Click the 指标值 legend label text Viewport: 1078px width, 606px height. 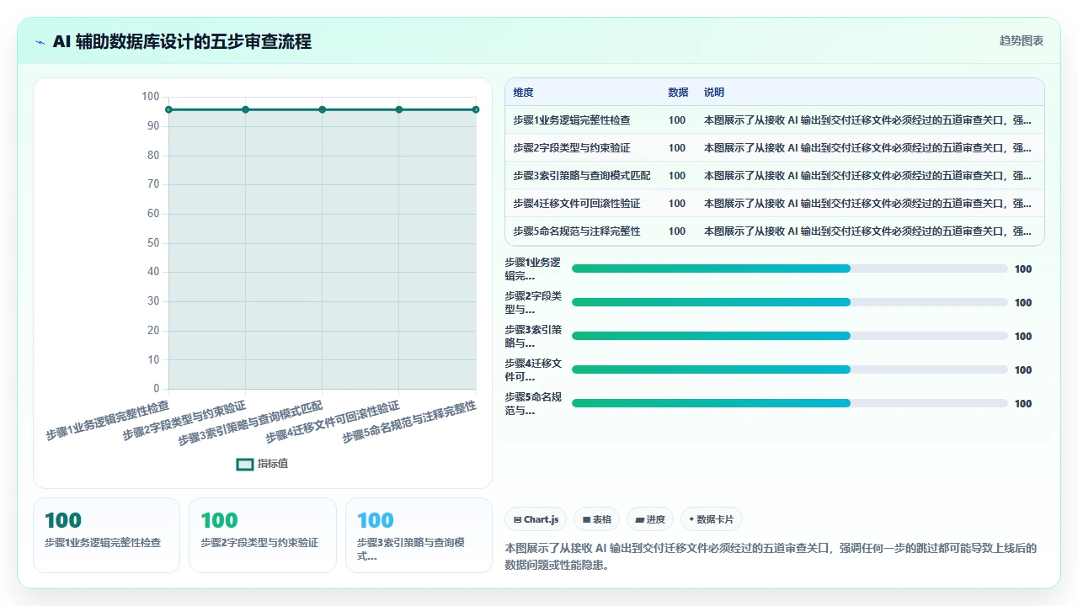coord(273,464)
